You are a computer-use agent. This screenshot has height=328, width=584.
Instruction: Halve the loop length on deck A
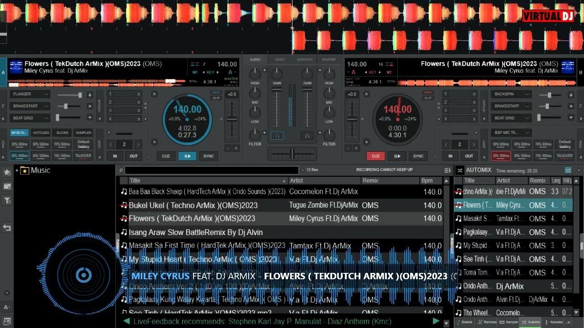[110, 144]
